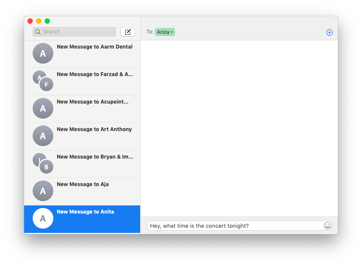Select the Aarm Dental avatar
362x266 pixels.
point(43,53)
